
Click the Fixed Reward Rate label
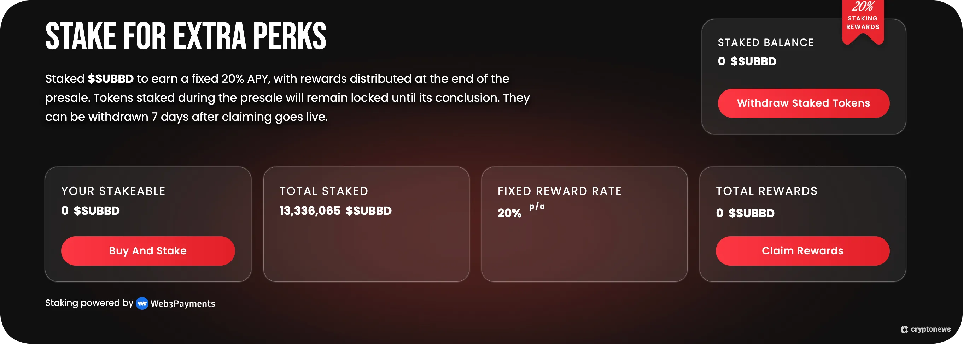pos(559,191)
